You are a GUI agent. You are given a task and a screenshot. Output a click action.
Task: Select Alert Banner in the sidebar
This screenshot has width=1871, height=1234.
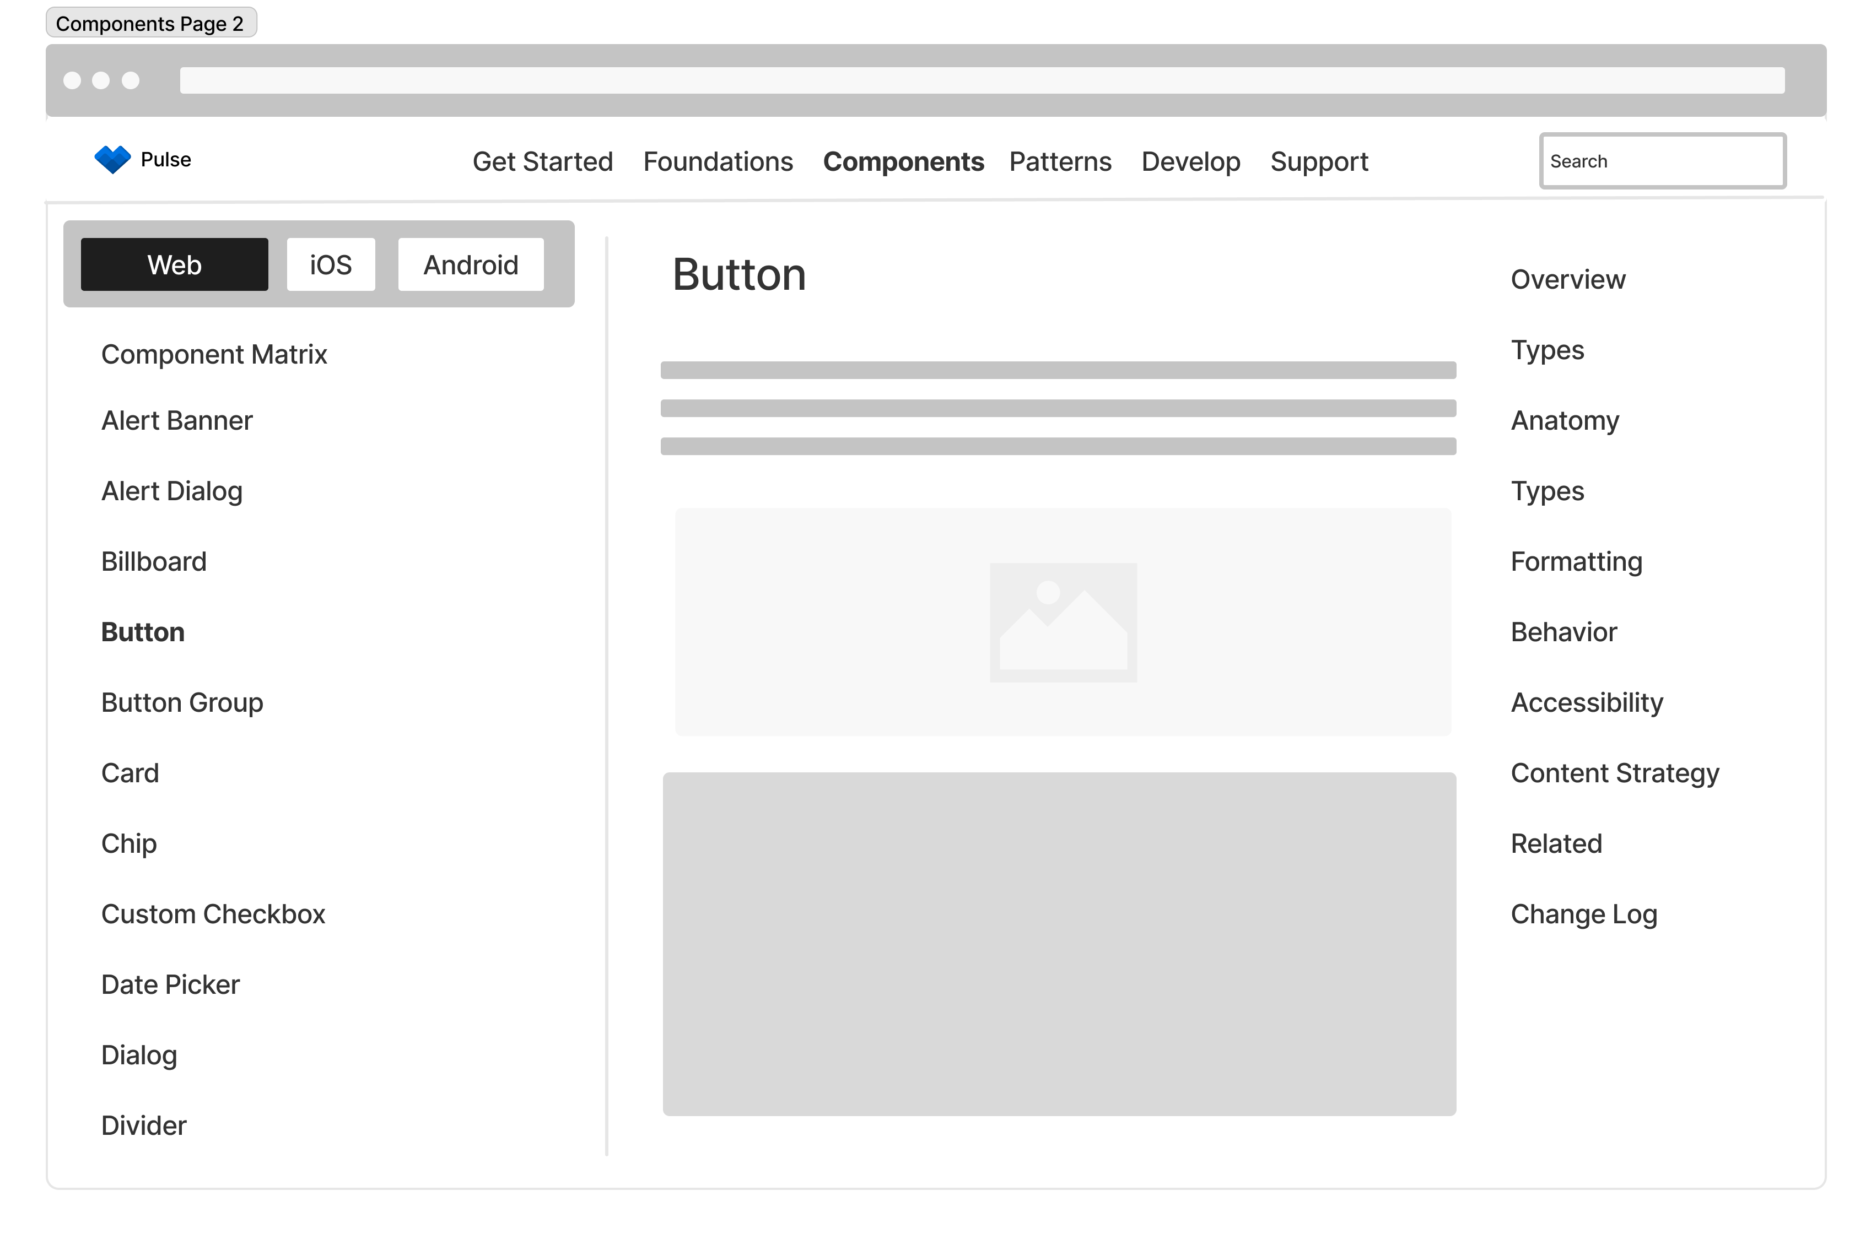[x=176, y=420]
